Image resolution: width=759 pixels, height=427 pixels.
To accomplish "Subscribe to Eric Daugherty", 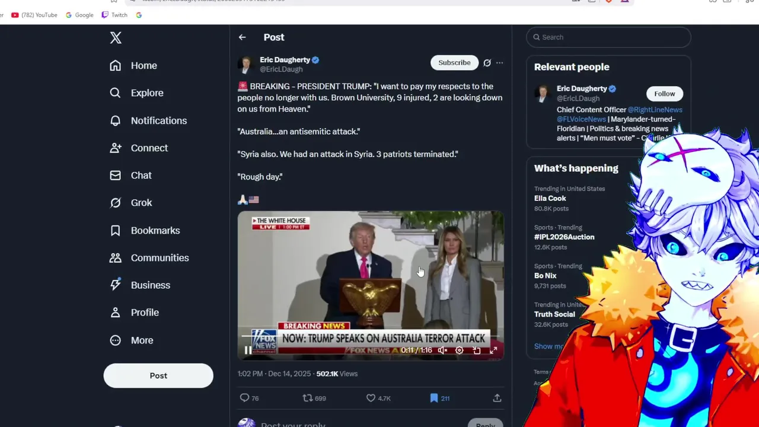I will click(x=454, y=62).
